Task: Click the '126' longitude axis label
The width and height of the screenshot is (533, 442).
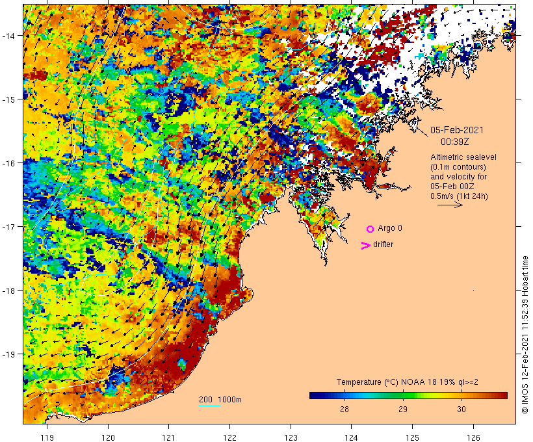Action: (473, 437)
